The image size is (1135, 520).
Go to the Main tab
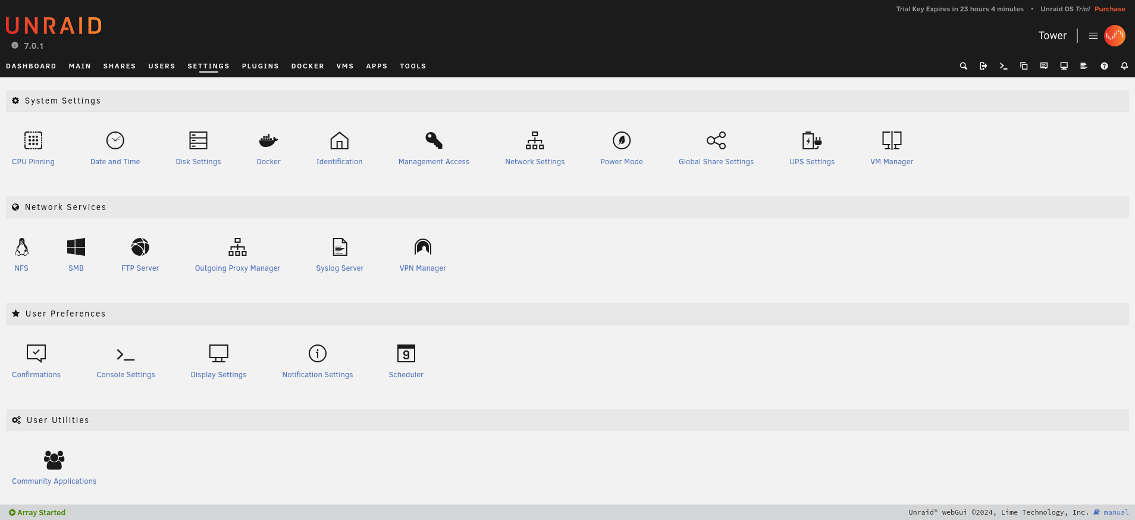pos(80,66)
